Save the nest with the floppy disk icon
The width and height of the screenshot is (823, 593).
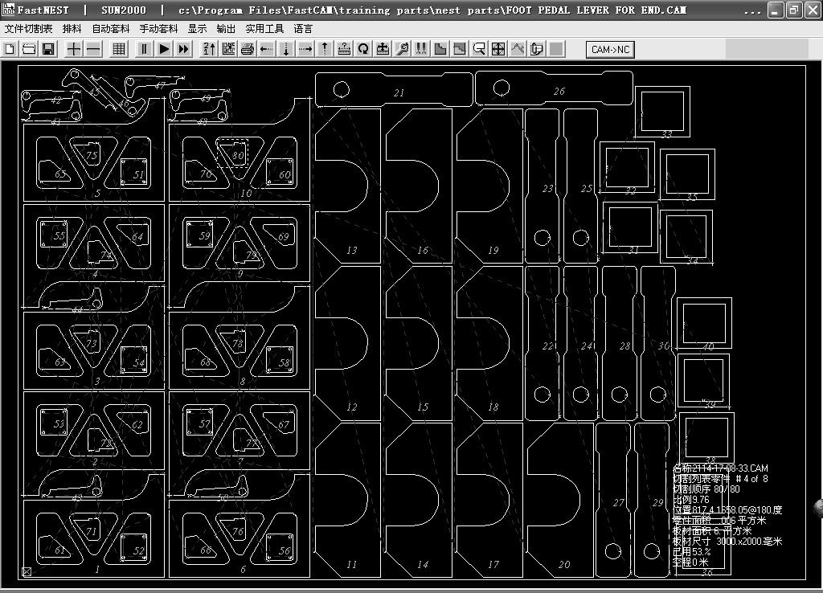click(47, 49)
